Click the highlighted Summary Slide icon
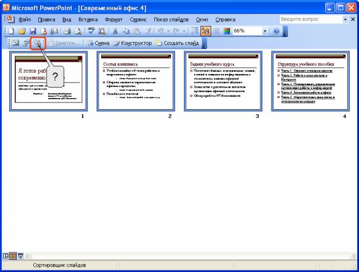 click(x=38, y=43)
